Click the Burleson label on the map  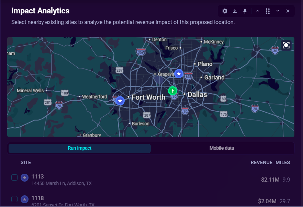(x=141, y=124)
